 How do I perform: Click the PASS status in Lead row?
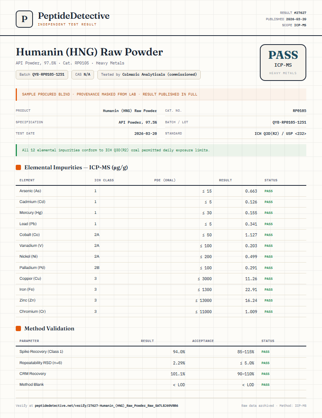268,224
